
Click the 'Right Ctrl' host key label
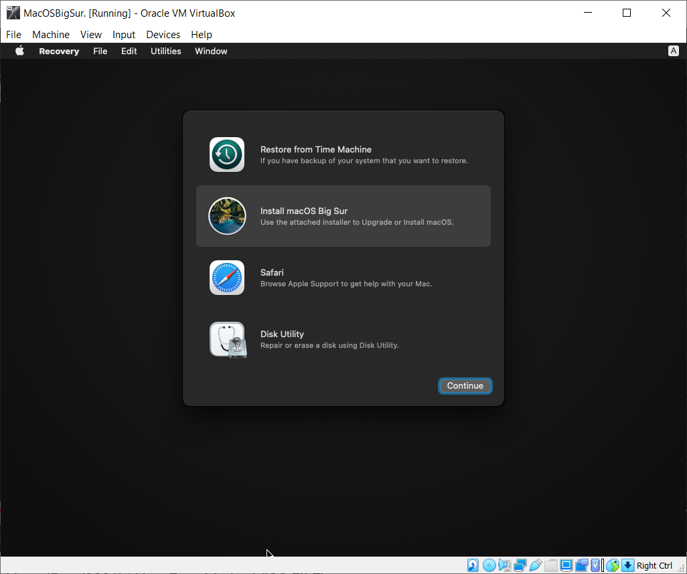point(655,566)
